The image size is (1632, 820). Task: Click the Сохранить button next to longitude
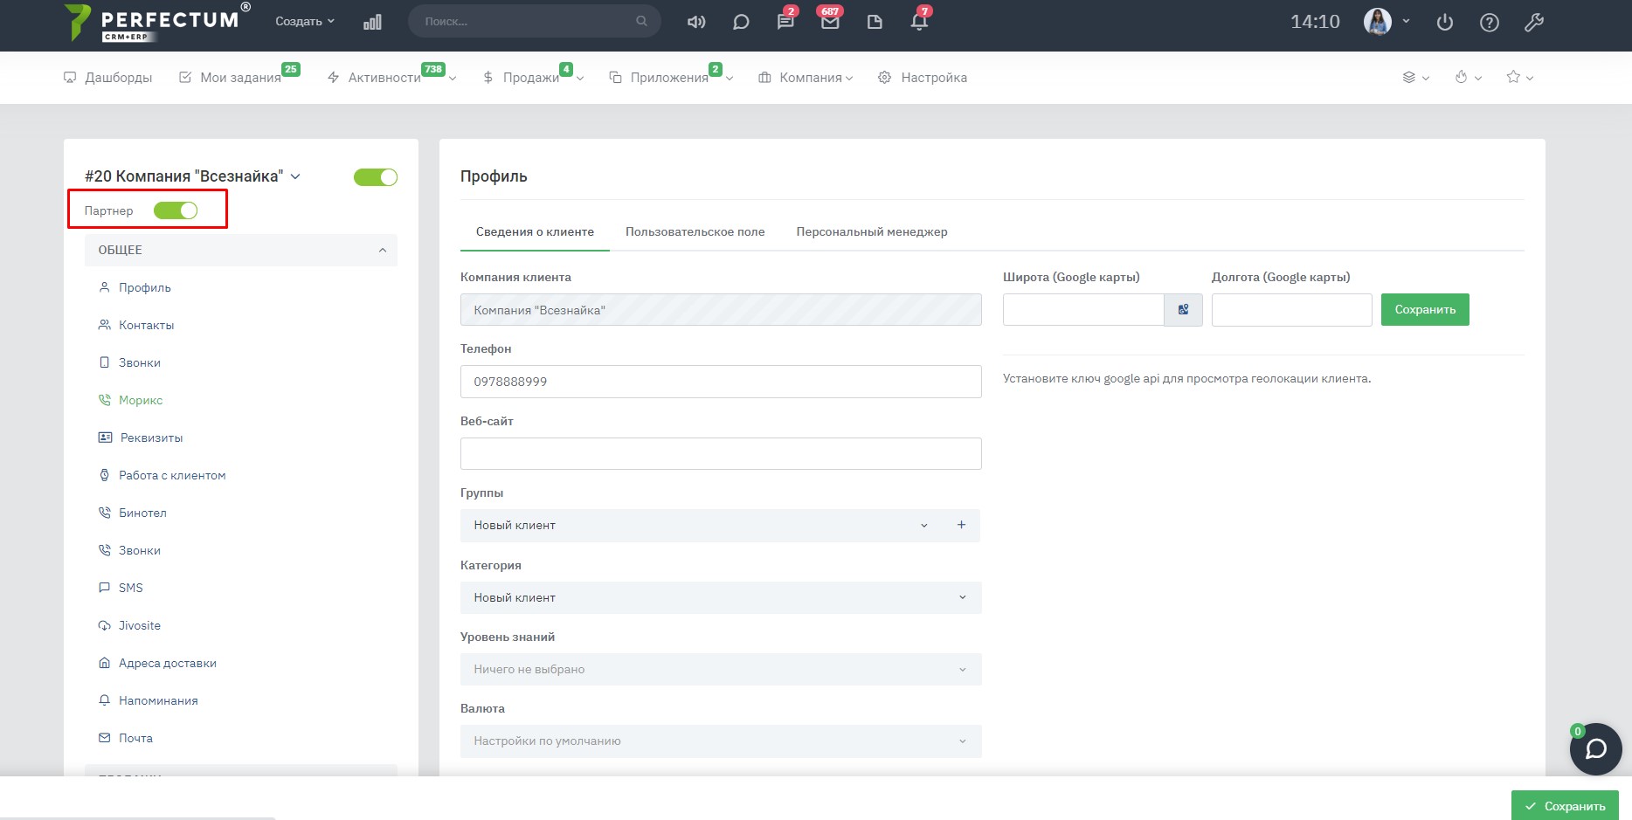tap(1424, 310)
